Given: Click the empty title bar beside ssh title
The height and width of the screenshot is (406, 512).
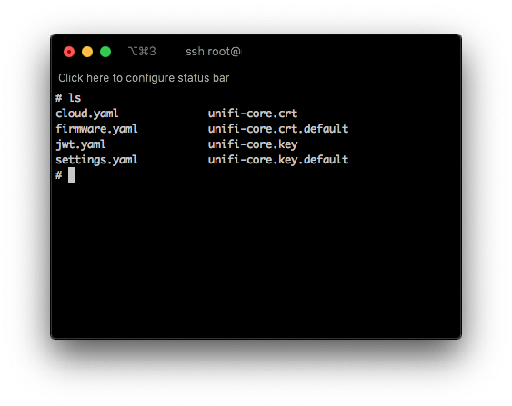Looking at the screenshot, I should pos(349,52).
